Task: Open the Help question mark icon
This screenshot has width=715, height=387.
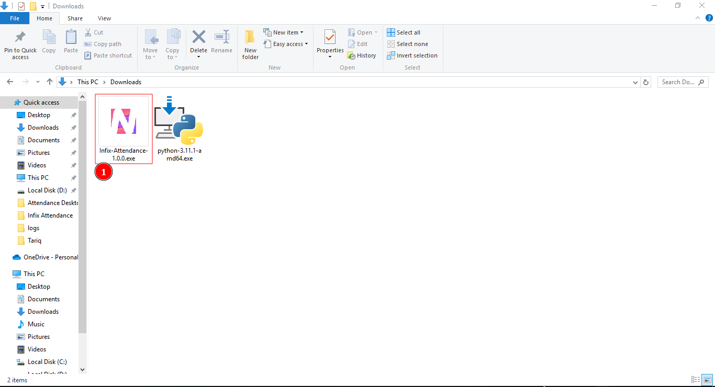Action: point(709,18)
